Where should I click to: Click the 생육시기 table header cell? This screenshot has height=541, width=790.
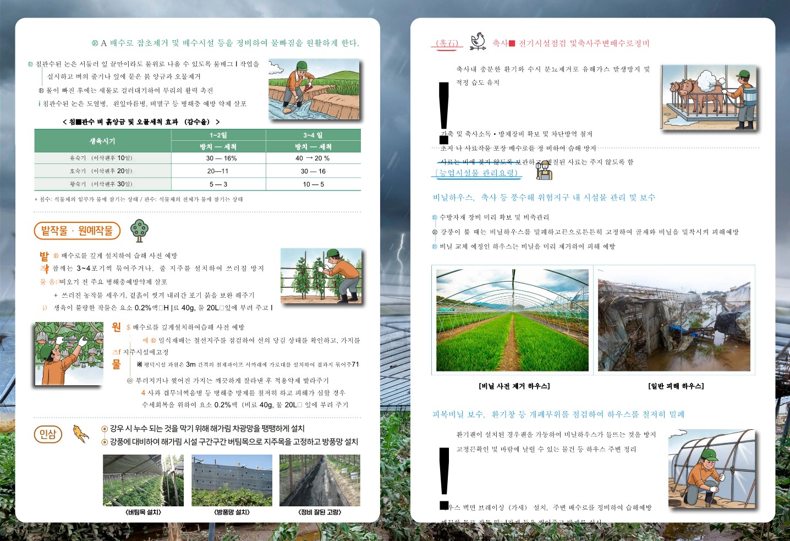coord(102,141)
